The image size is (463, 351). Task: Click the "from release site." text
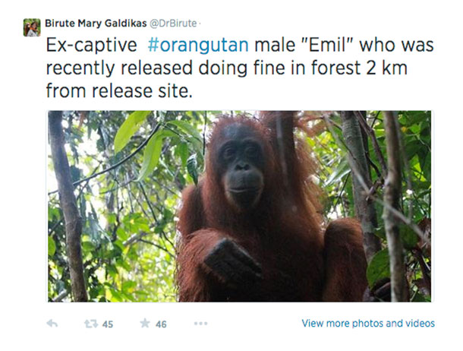[119, 90]
